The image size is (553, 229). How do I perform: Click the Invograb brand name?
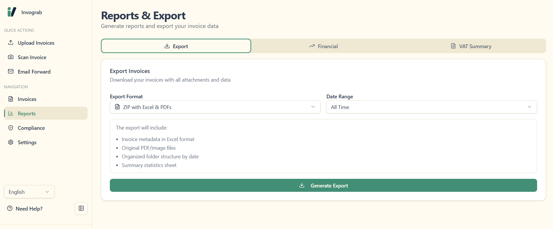32,12
